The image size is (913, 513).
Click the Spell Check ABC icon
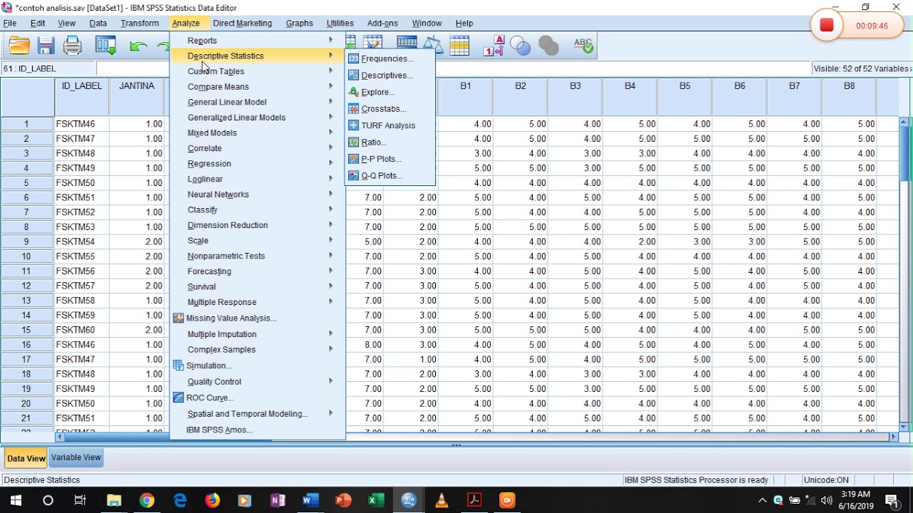click(x=583, y=46)
